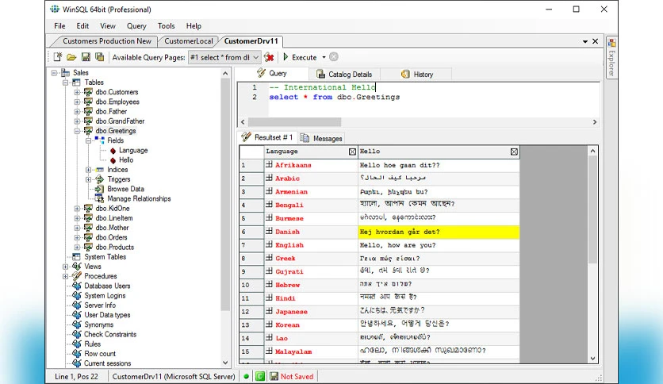Click the tree panel scroll-up arrow
Viewport: 663px width, 384px height.
[x=225, y=73]
